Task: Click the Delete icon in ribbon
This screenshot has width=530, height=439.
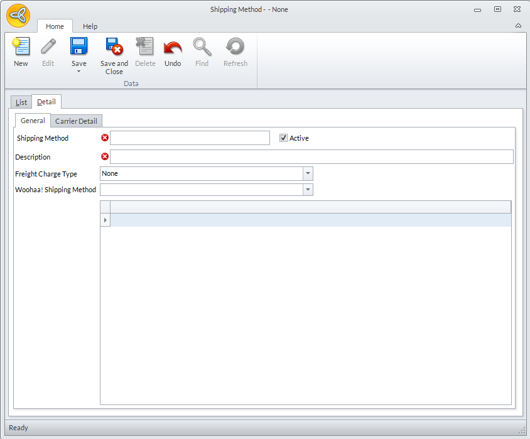Action: coord(145,47)
